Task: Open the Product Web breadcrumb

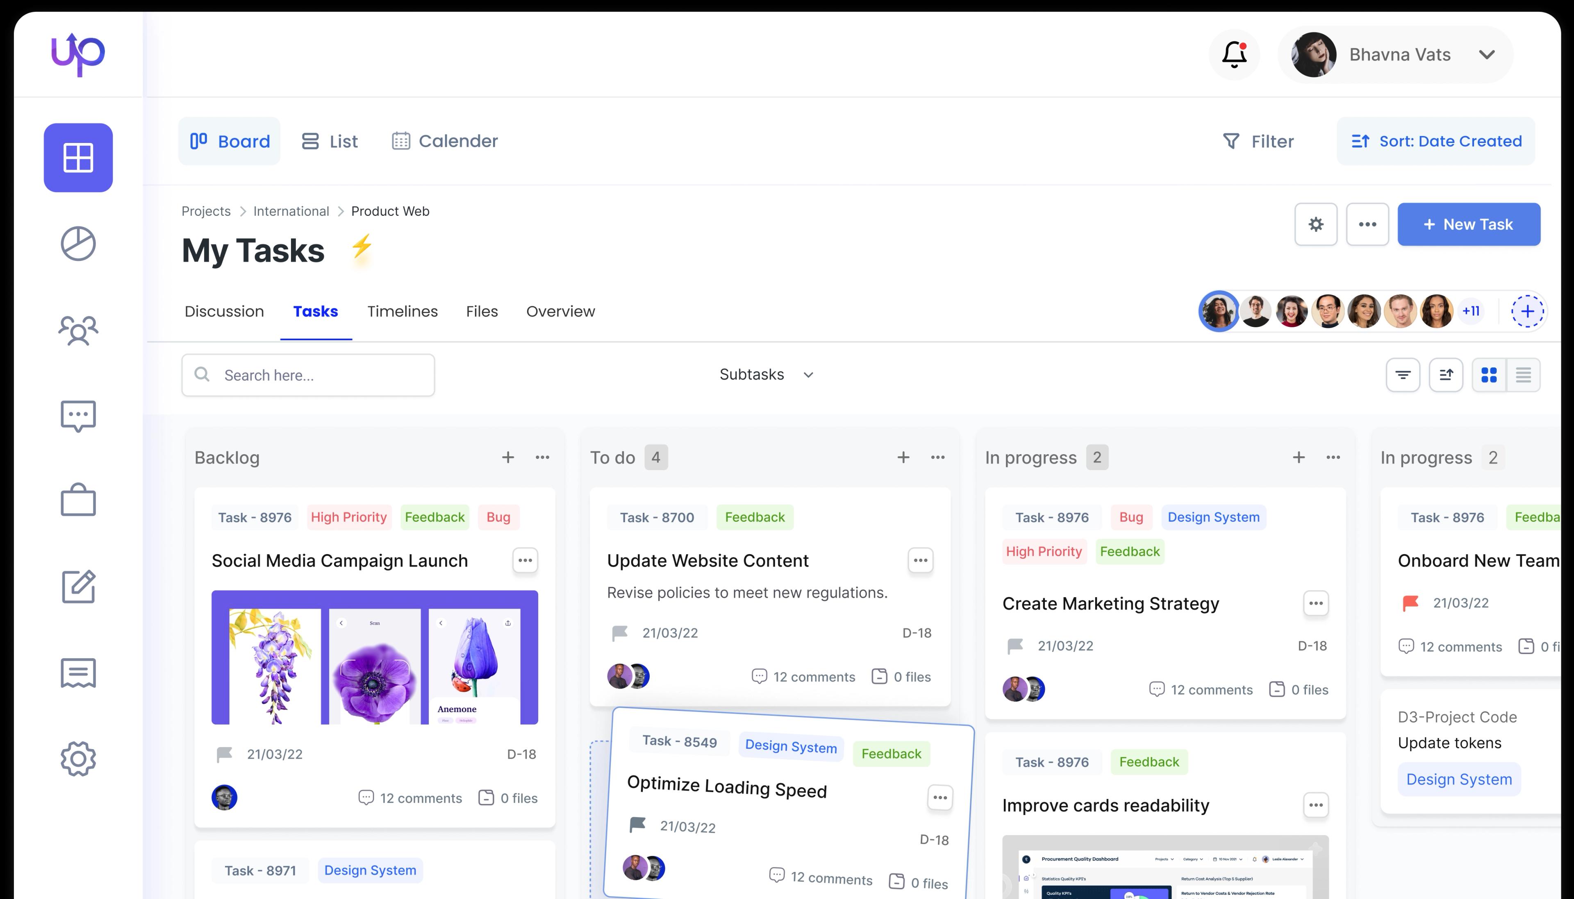Action: [x=390, y=211]
